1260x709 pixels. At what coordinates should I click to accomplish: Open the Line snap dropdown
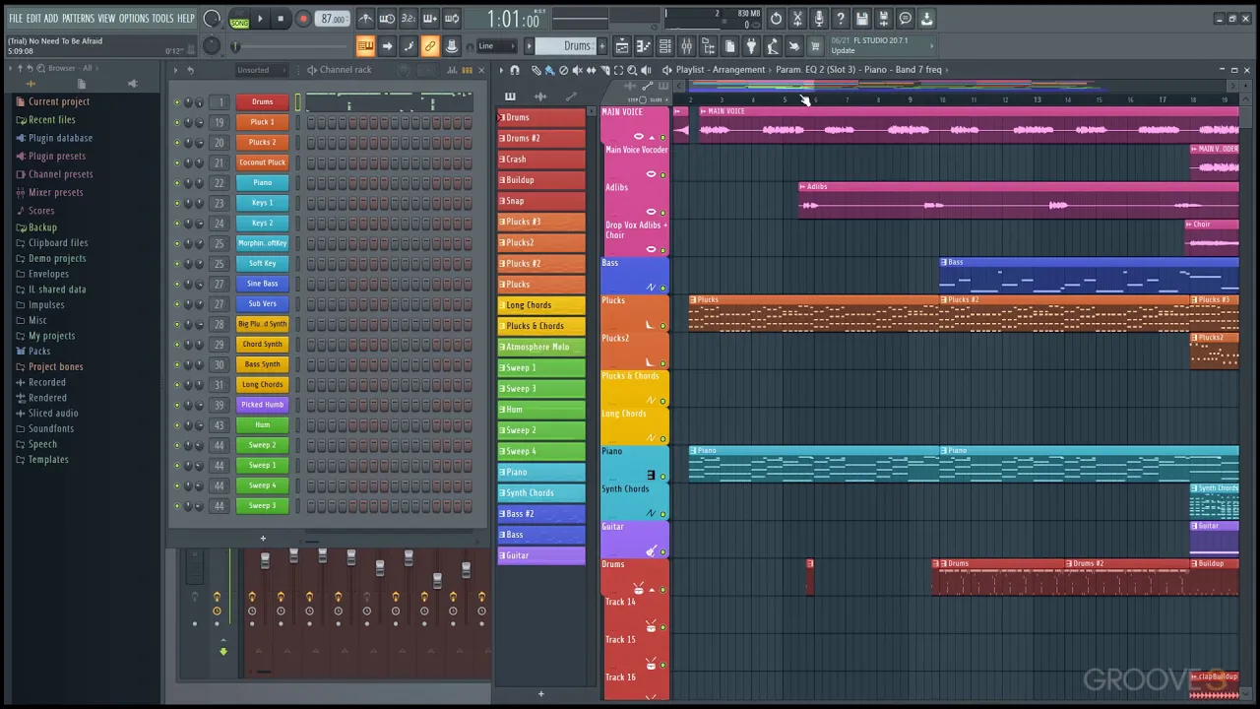(x=497, y=46)
